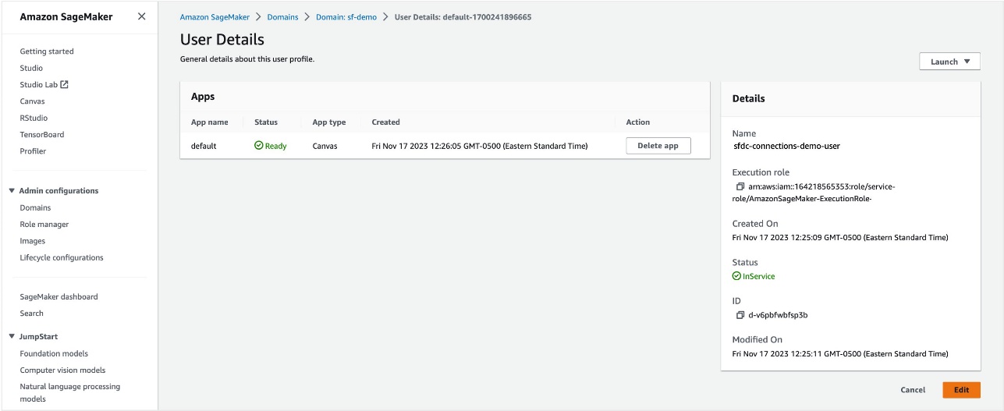
Task: Click the Created On timestamp 12:25:09
Action: pyautogui.click(x=840, y=238)
